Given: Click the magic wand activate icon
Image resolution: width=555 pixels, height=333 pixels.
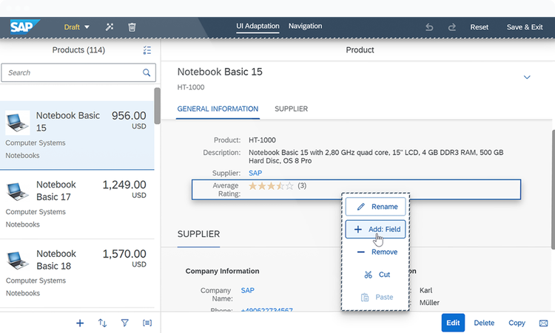Looking at the screenshot, I should point(110,27).
